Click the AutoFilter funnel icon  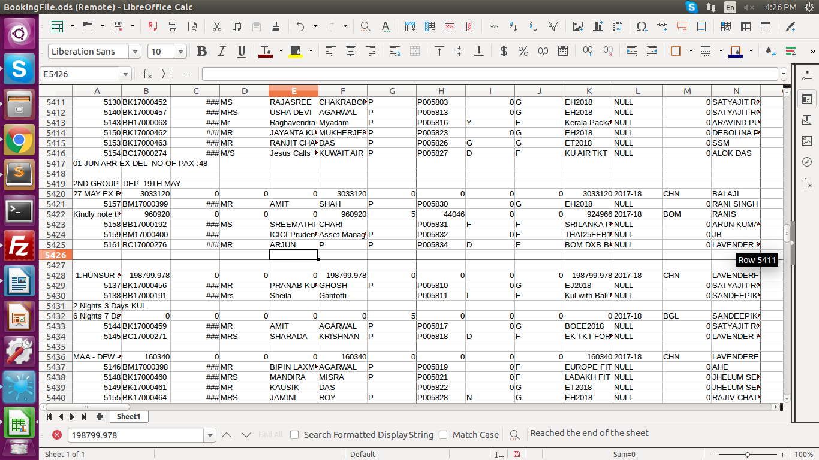pos(553,26)
